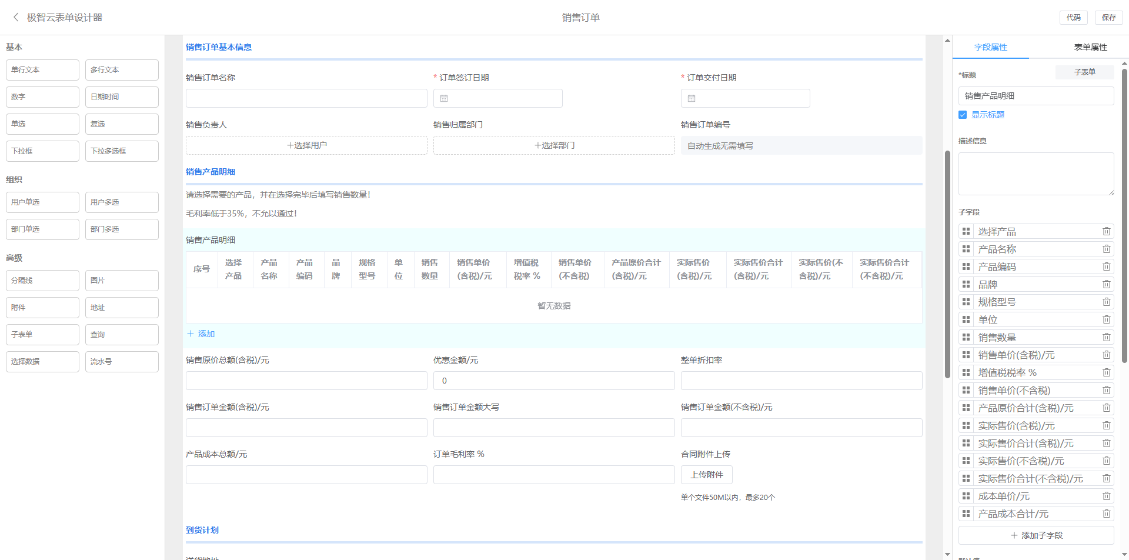Click drag handle icon of 产品名称 subfield

click(x=966, y=249)
